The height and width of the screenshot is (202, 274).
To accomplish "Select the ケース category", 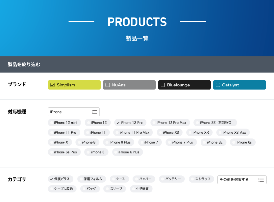I will [119, 179].
